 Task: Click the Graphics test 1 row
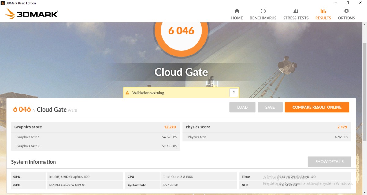coord(95,137)
